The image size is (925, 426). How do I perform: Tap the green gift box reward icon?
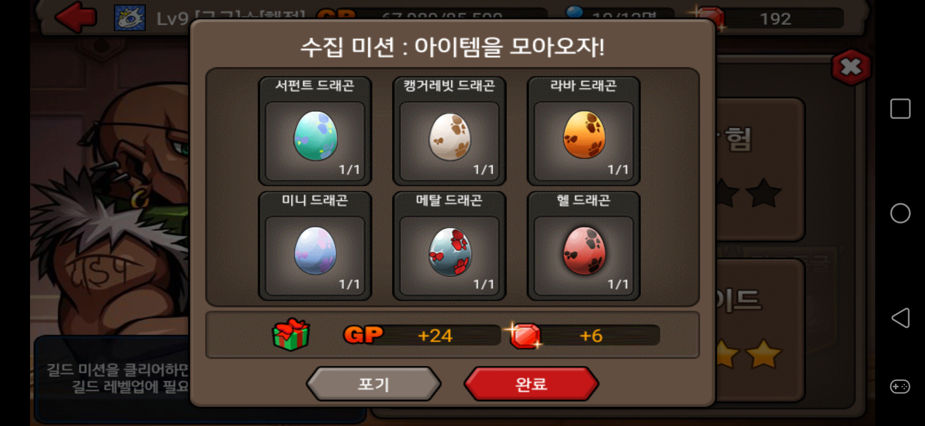pyautogui.click(x=291, y=334)
